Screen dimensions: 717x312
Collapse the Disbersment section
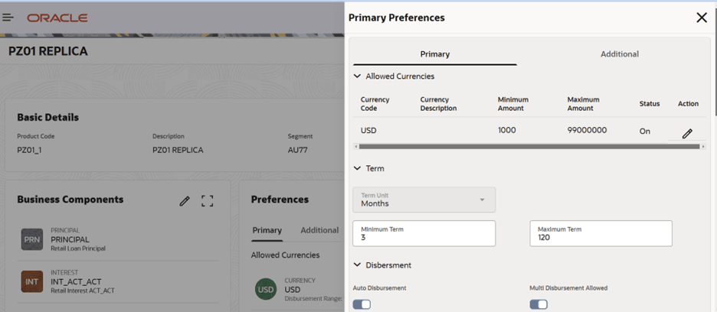tap(357, 265)
